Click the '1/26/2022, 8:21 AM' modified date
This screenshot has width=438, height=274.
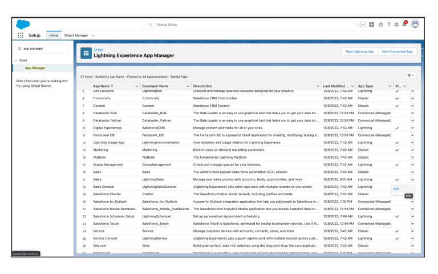pyautogui.click(x=338, y=179)
